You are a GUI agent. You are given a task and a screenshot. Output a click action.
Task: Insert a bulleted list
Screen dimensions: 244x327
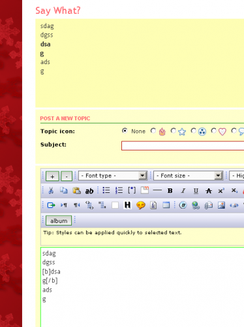[106, 190]
